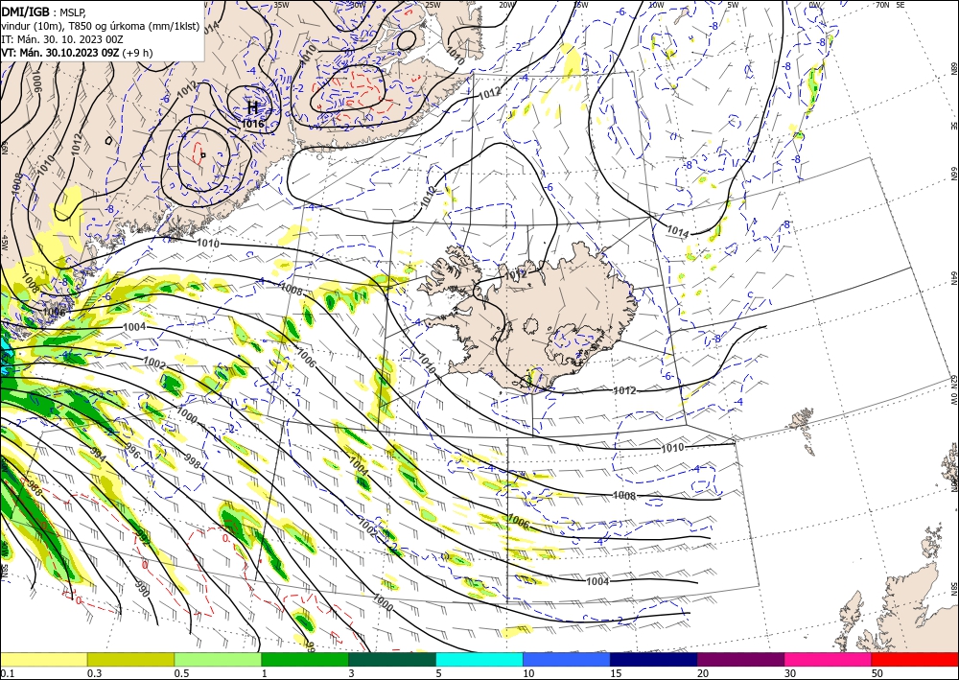This screenshot has width=959, height=680.
Task: Click the 'H' high-pressure marker over Greenland
Action: click(252, 108)
